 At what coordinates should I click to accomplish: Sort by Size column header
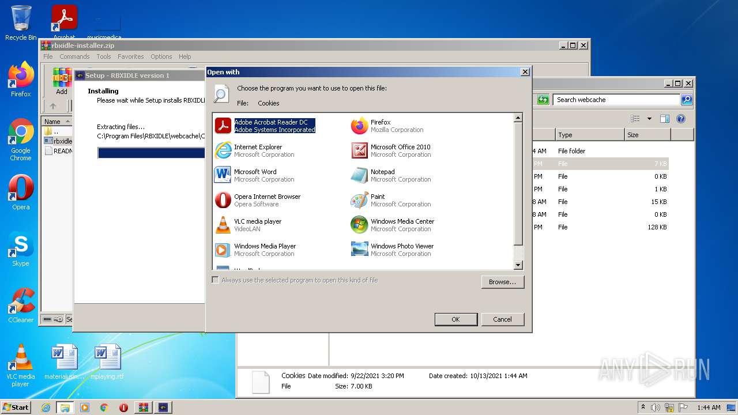click(x=648, y=135)
